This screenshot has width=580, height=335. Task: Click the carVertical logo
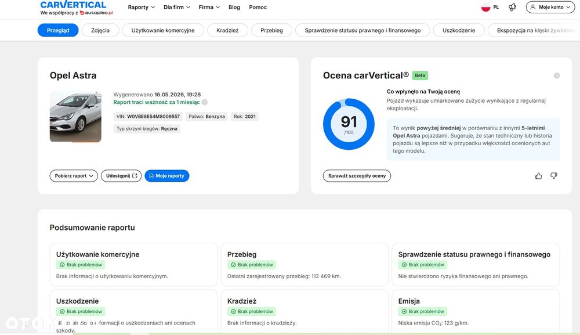[73, 5]
